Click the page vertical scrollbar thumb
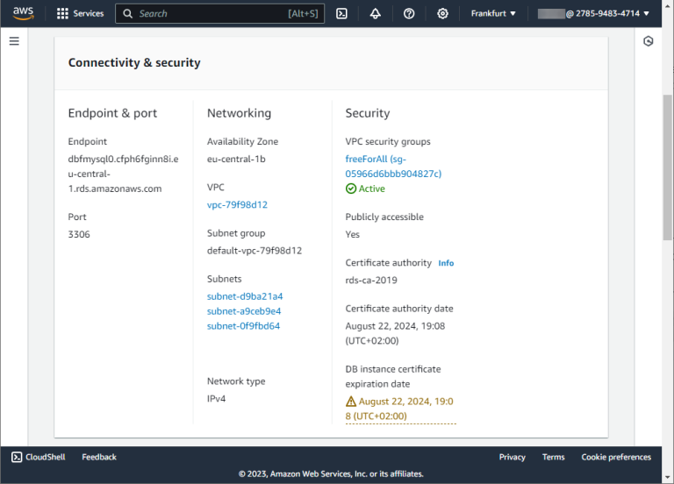The height and width of the screenshot is (484, 674). coord(668,167)
